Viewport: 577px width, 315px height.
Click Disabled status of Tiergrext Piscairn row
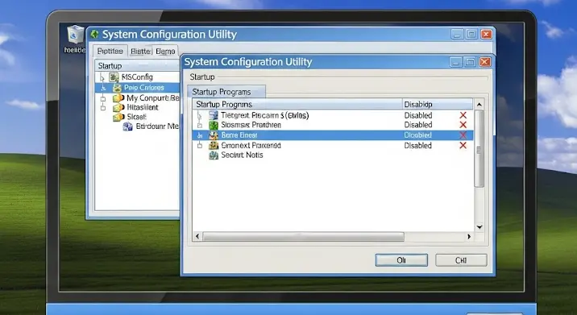418,115
